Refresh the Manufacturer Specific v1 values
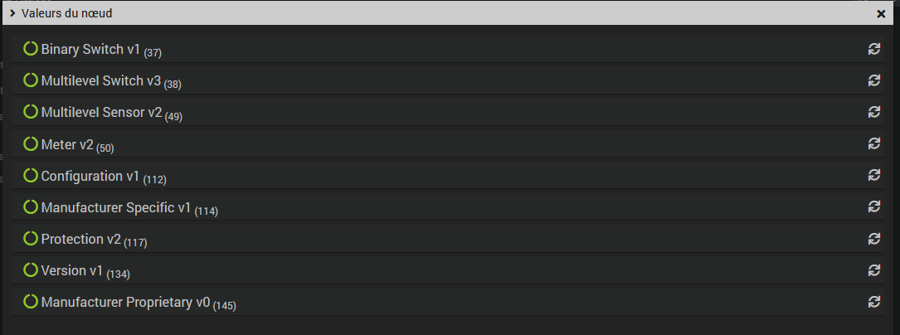Viewport: 900px width, 335px height. pos(873,206)
